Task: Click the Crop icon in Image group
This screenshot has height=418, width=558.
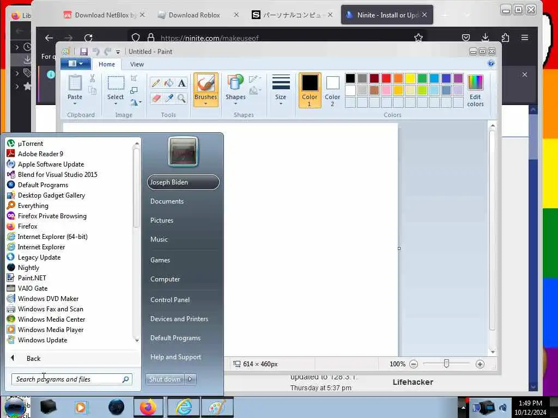Action: click(x=134, y=78)
